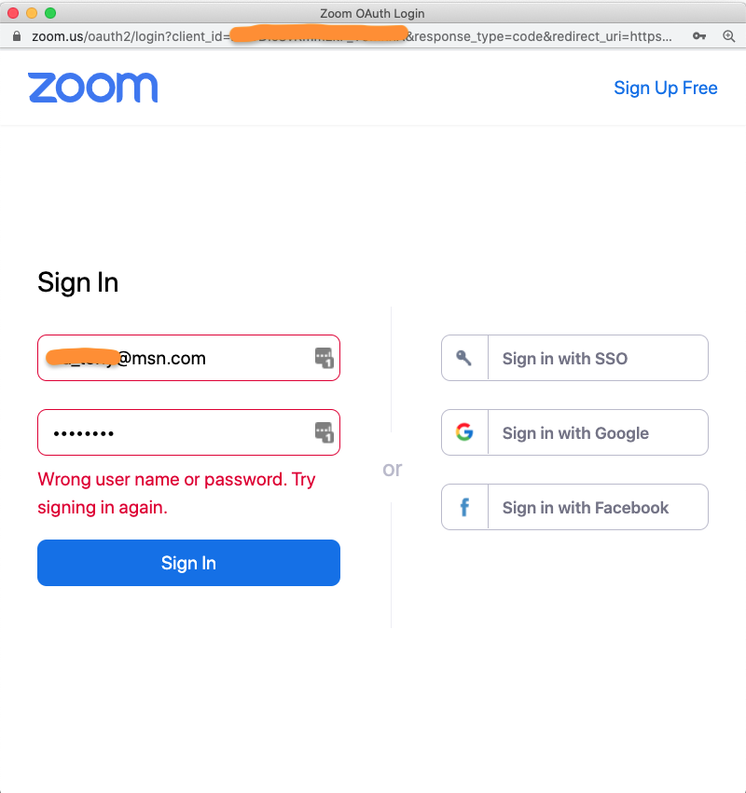The height and width of the screenshot is (793, 746).
Task: Click the password manager icon in password field
Action: click(x=324, y=432)
